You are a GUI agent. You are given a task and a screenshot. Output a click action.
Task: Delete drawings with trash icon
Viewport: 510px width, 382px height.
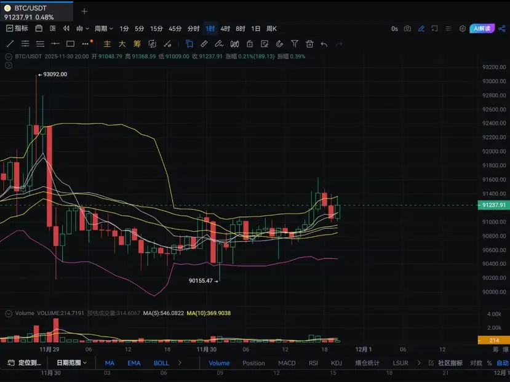coord(309,44)
